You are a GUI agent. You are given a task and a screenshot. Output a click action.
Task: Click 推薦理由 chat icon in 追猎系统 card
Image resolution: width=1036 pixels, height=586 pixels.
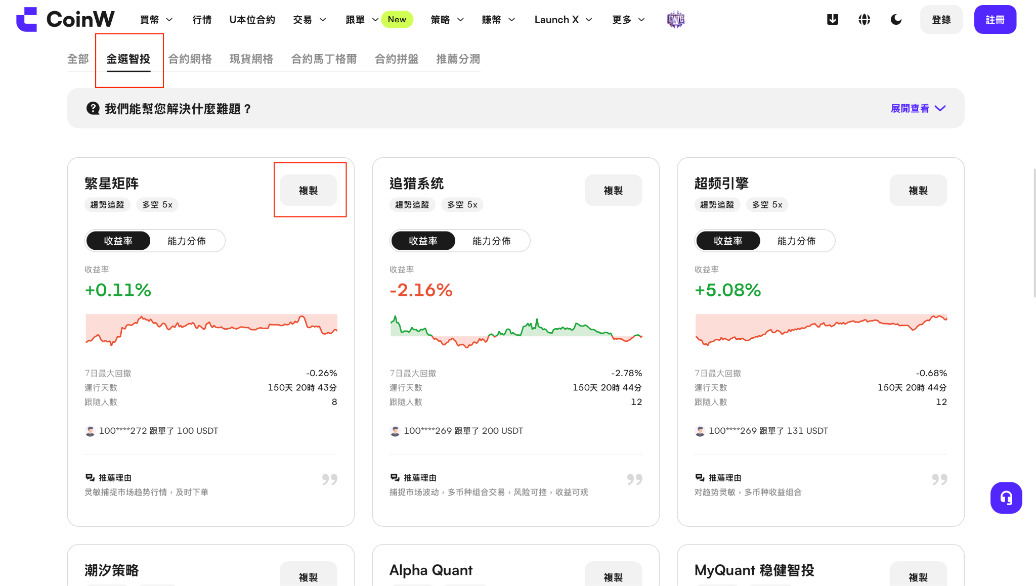click(x=395, y=477)
